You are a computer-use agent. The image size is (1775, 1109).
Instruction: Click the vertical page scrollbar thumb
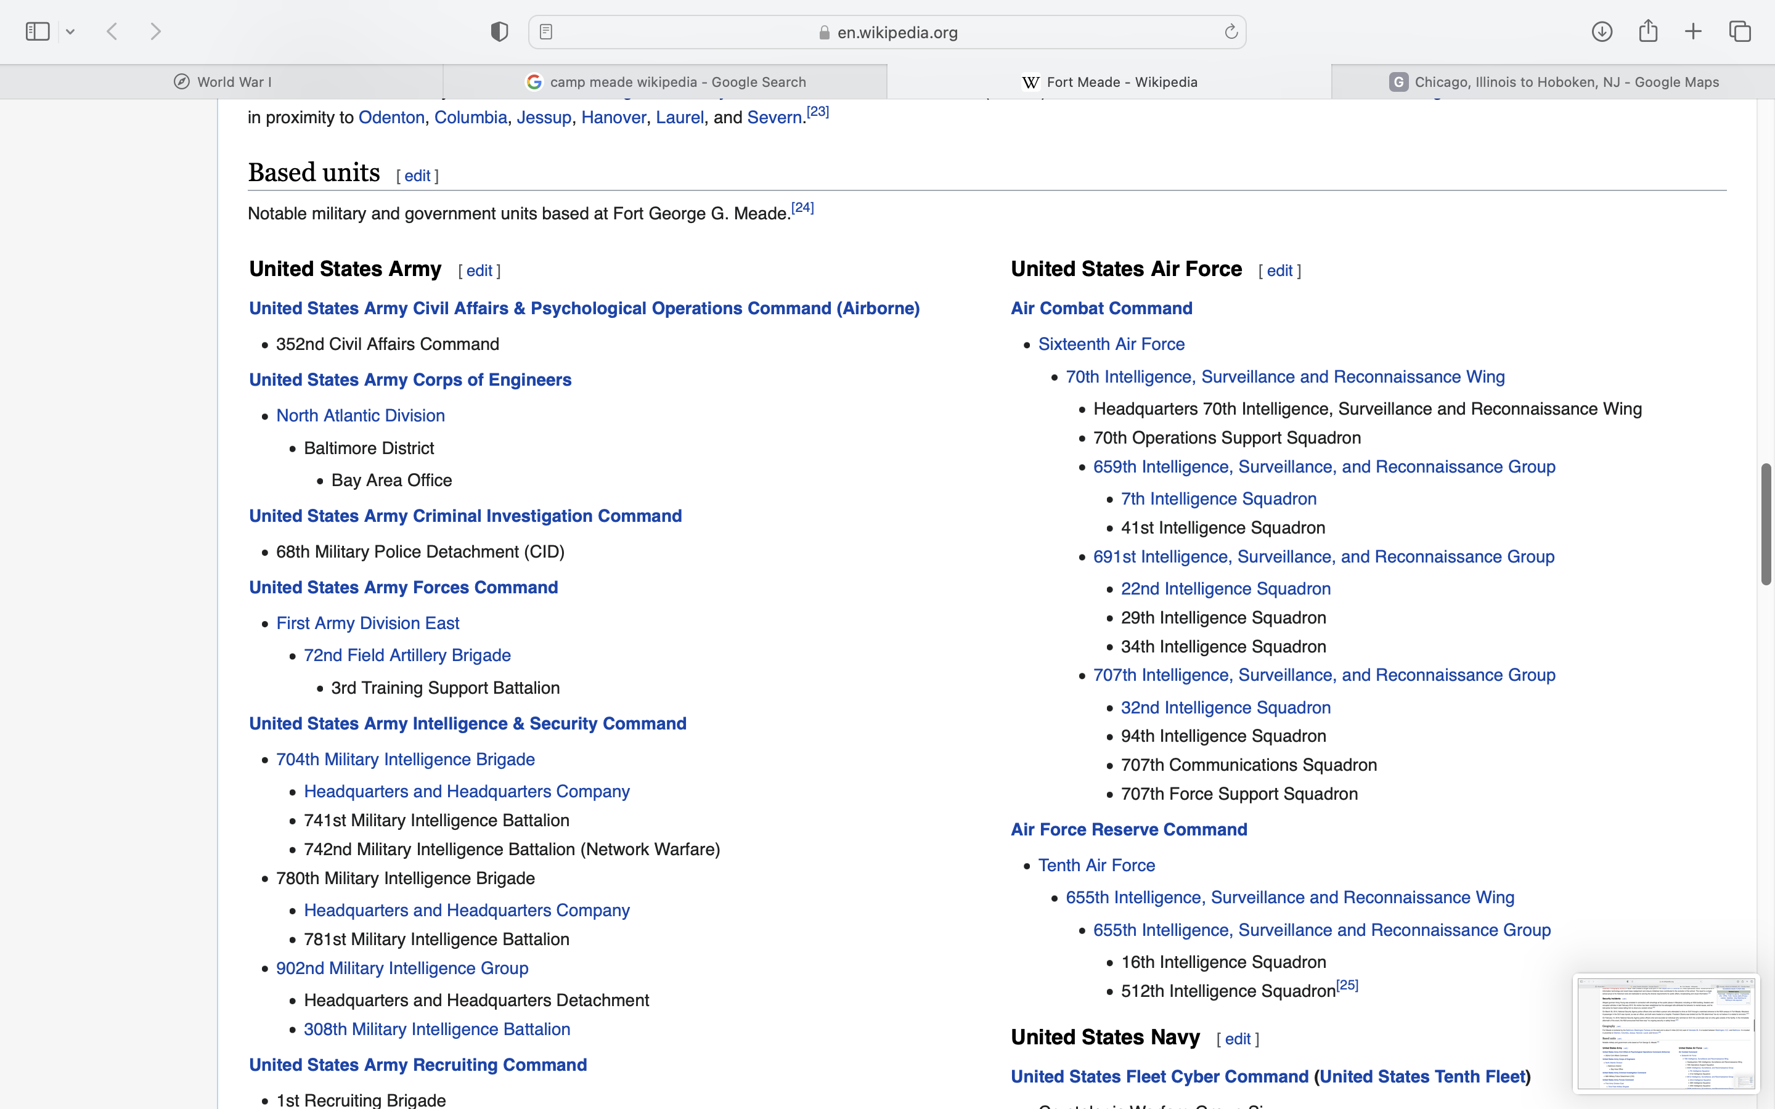pos(1766,524)
